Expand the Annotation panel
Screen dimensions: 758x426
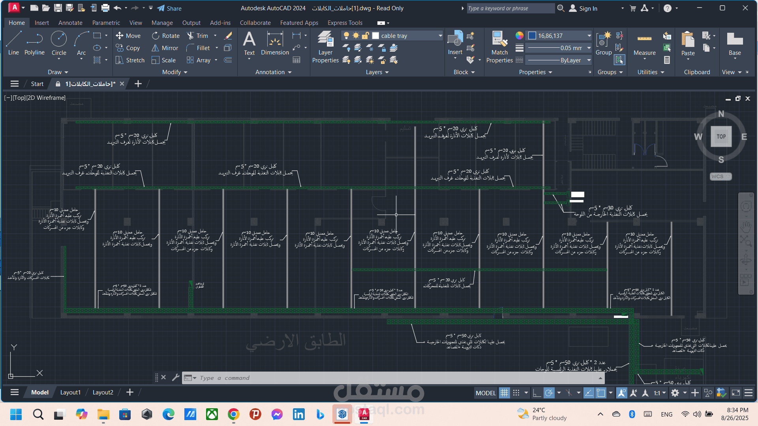tap(273, 72)
